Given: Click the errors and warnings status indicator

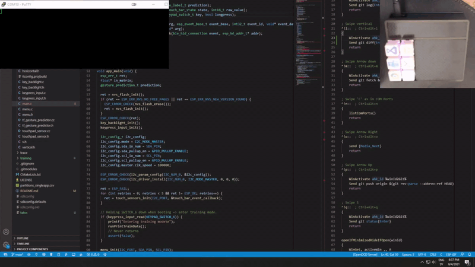Looking at the screenshot, I should (93, 255).
